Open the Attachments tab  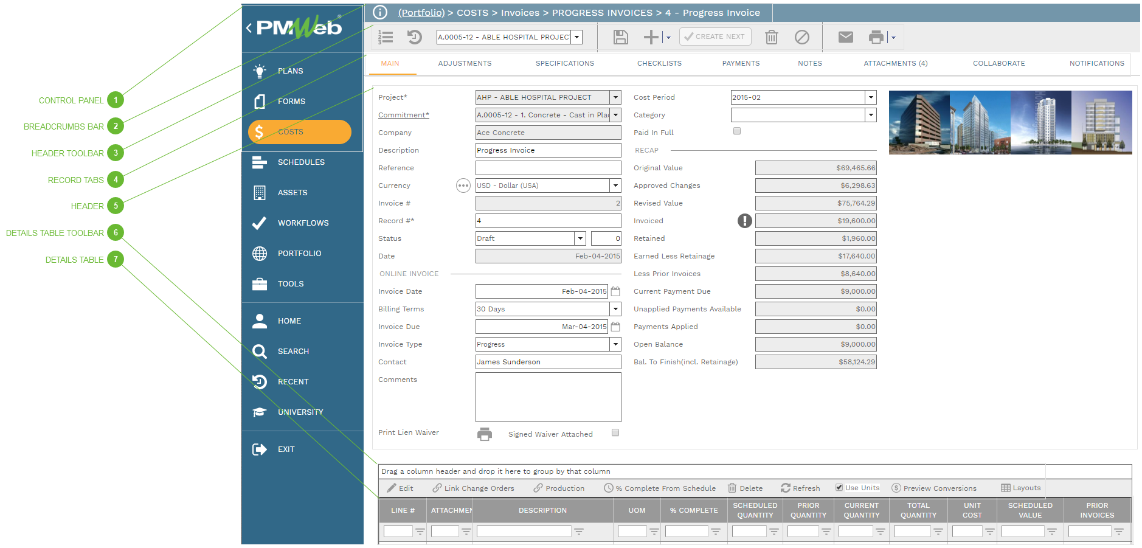895,63
